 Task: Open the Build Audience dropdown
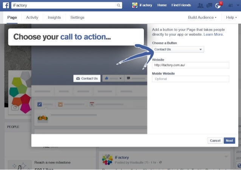tap(202, 17)
